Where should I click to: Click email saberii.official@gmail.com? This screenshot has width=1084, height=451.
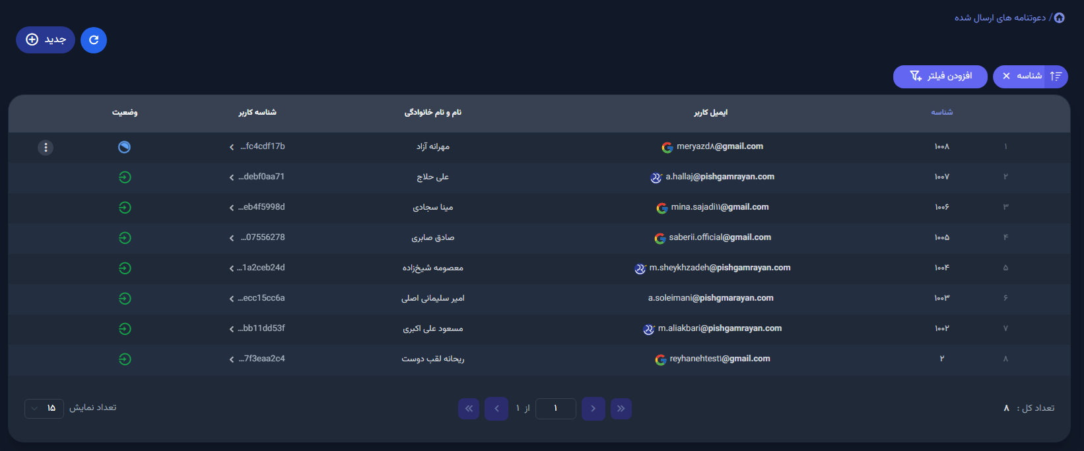pyautogui.click(x=720, y=237)
